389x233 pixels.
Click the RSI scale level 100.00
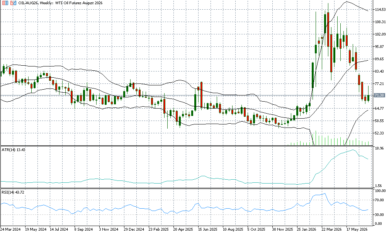click(381, 191)
